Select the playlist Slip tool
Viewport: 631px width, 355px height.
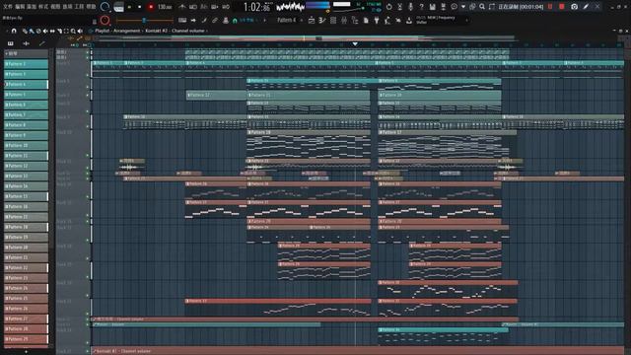(52, 31)
